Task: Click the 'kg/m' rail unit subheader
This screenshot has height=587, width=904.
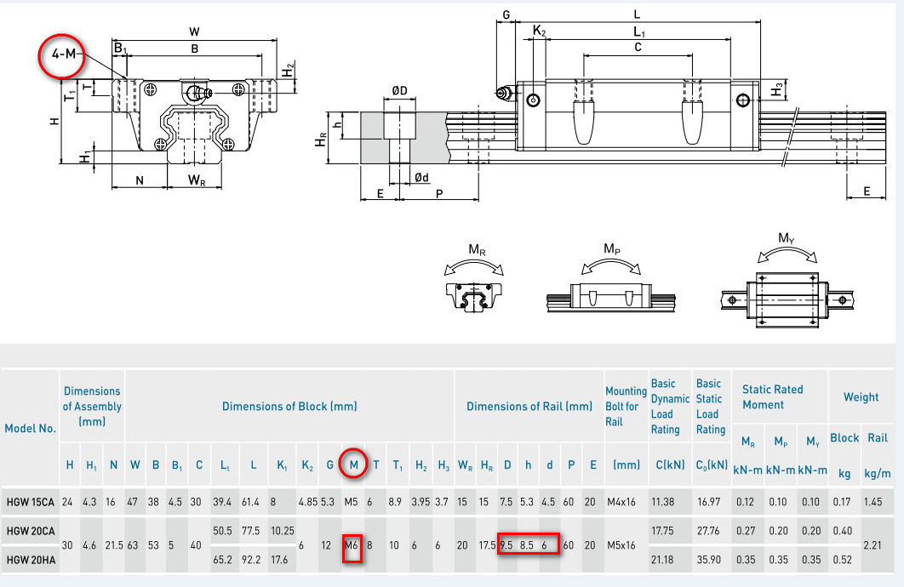Action: [x=878, y=474]
